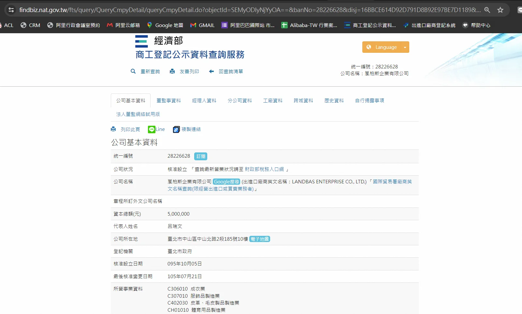Open the Google 地圖 bookmark

[165, 25]
